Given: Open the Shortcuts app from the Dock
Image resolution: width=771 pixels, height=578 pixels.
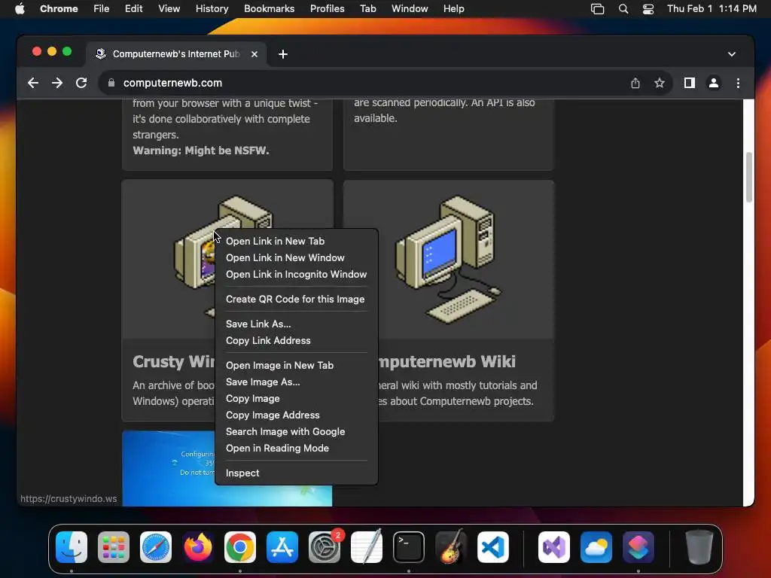Looking at the screenshot, I should pos(638,547).
